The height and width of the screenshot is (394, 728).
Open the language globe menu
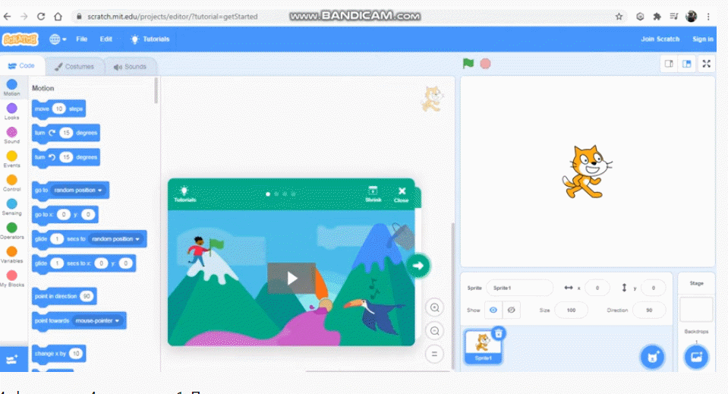(x=58, y=39)
